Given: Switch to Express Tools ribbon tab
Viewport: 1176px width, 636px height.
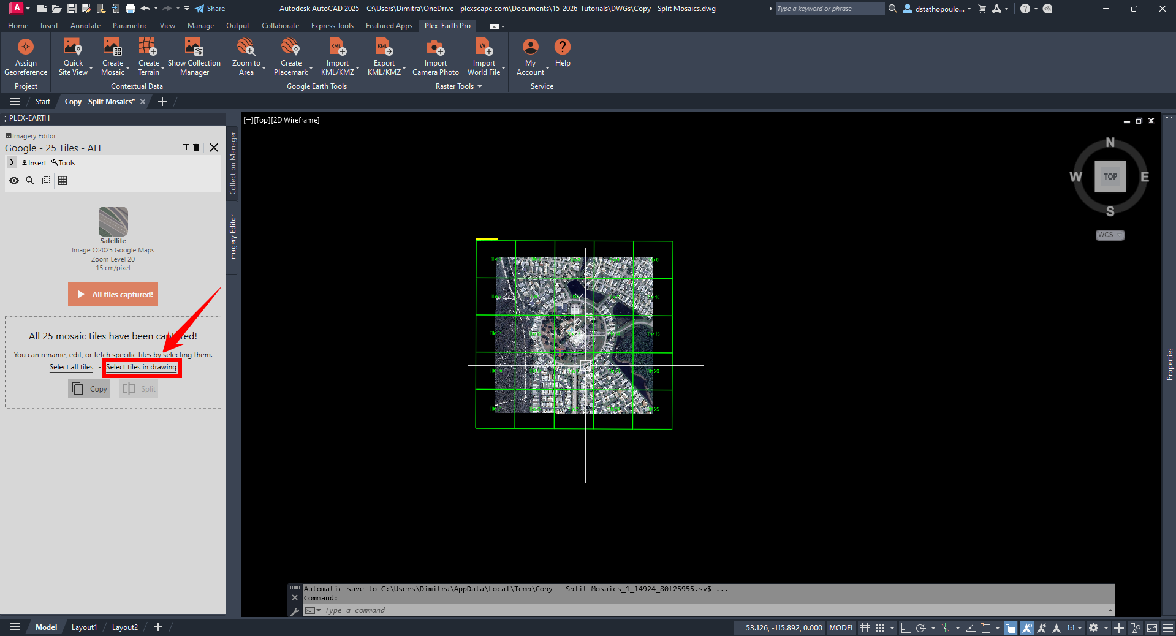Looking at the screenshot, I should (x=332, y=26).
